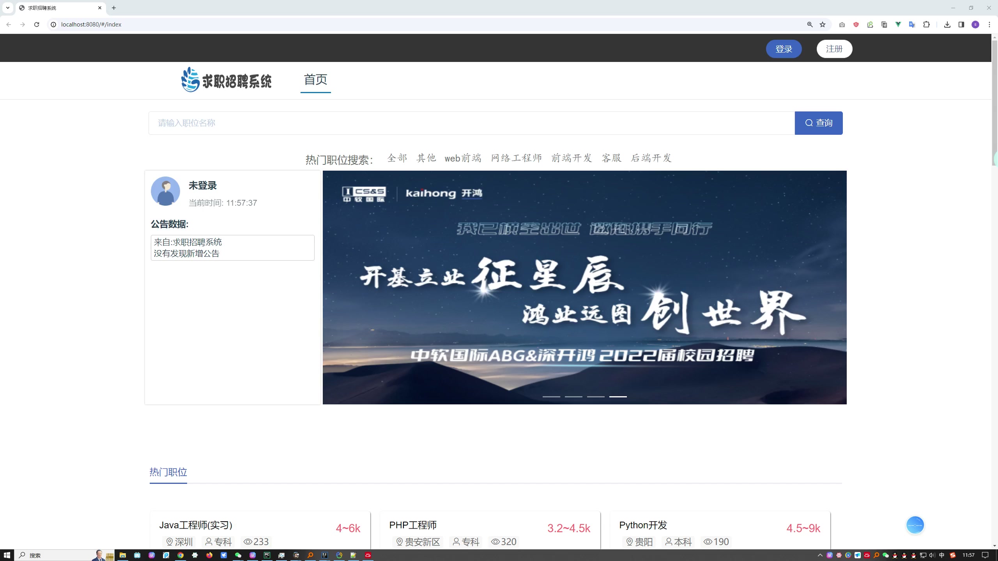This screenshot has width=998, height=561.
Task: Open the Vue devtools extension icon
Action: tap(898, 25)
